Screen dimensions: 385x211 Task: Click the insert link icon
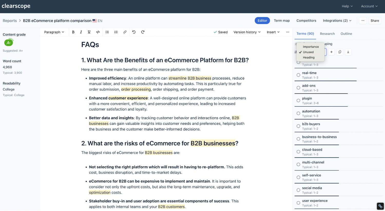[125, 32]
